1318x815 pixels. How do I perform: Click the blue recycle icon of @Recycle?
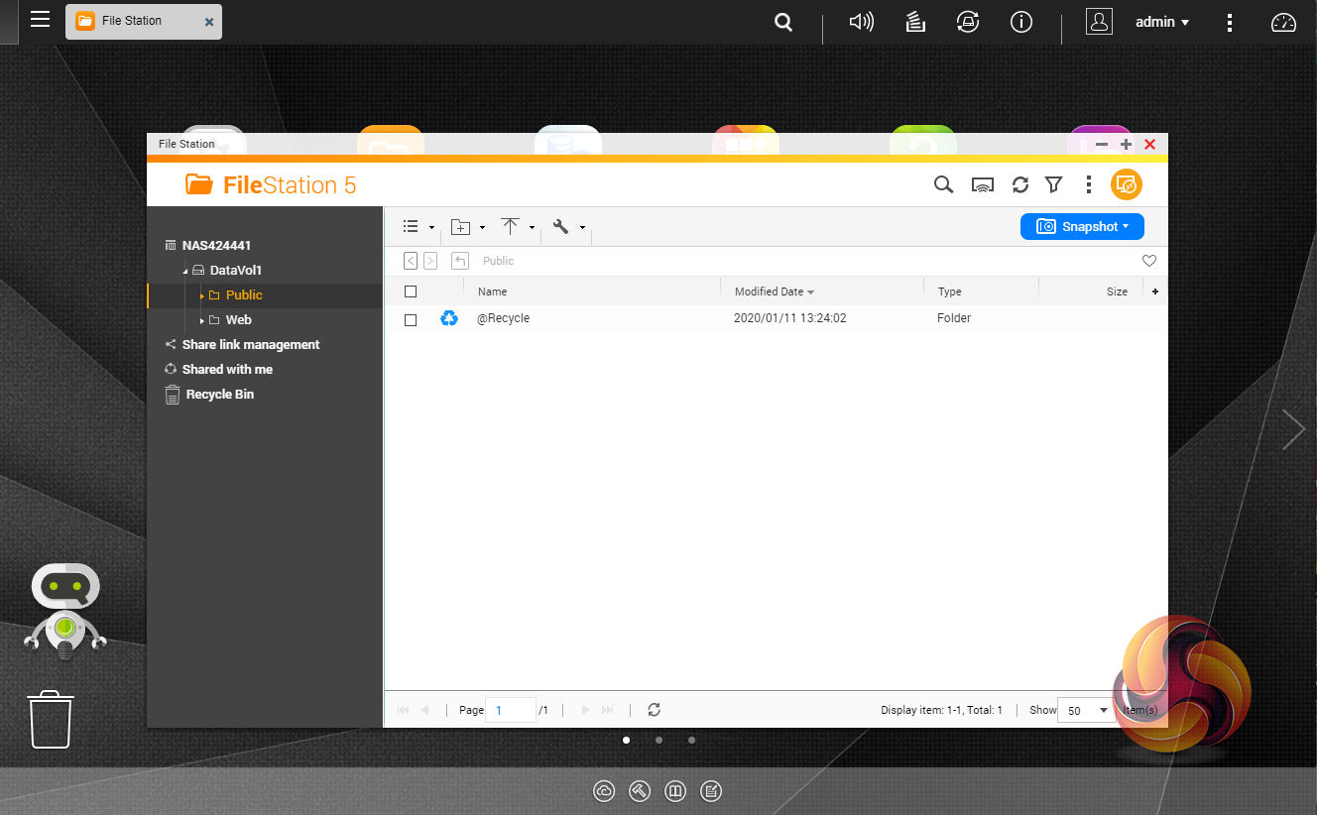click(449, 318)
